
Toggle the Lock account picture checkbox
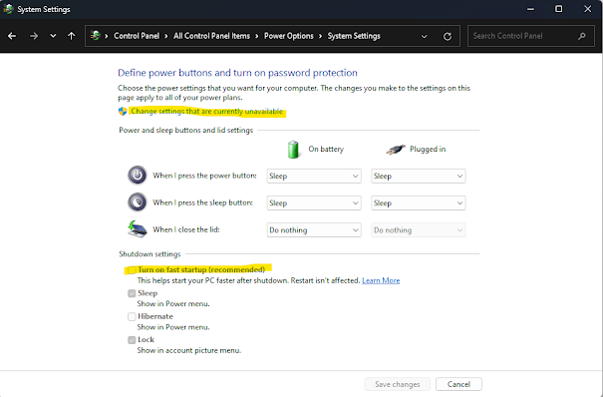132,340
